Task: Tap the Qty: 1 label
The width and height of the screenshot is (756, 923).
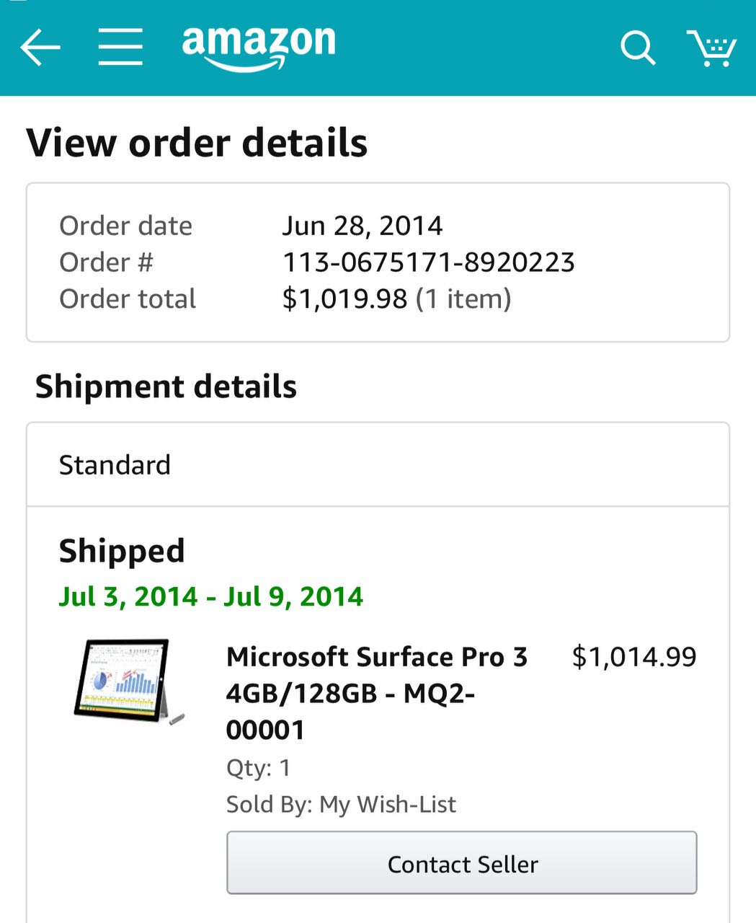Action: click(x=259, y=768)
